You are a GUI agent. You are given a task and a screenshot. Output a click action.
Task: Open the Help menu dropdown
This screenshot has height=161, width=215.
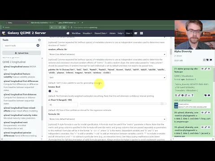coord(120,33)
